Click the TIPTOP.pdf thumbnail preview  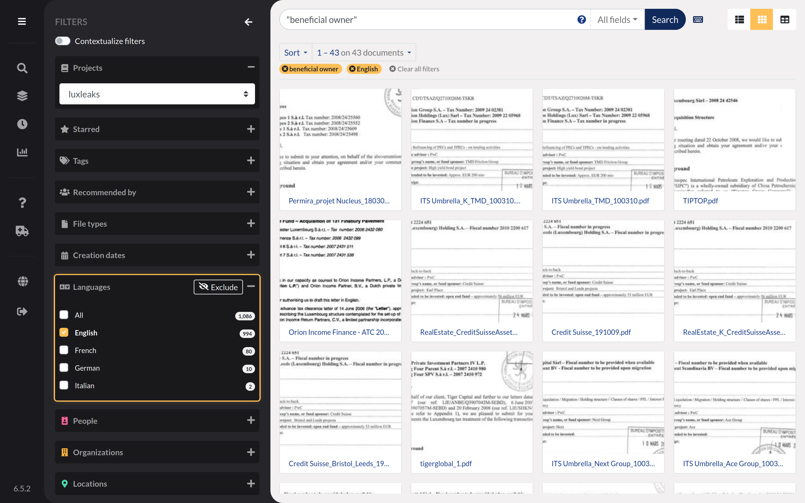coord(735,140)
